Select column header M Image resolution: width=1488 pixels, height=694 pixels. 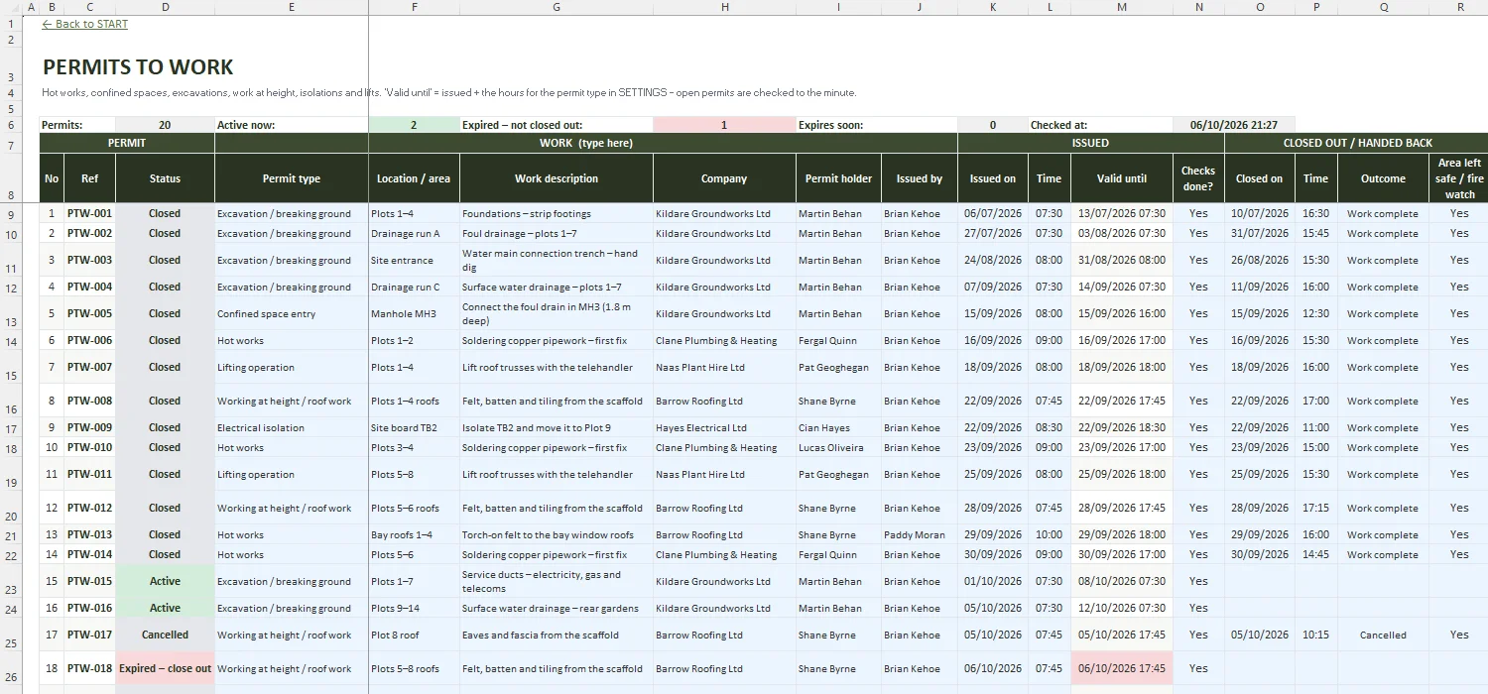point(1122,7)
